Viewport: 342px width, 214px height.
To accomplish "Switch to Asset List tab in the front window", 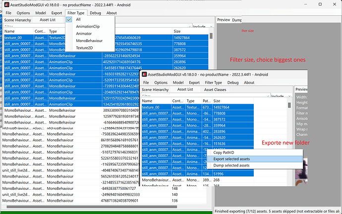I will (x=185, y=89).
